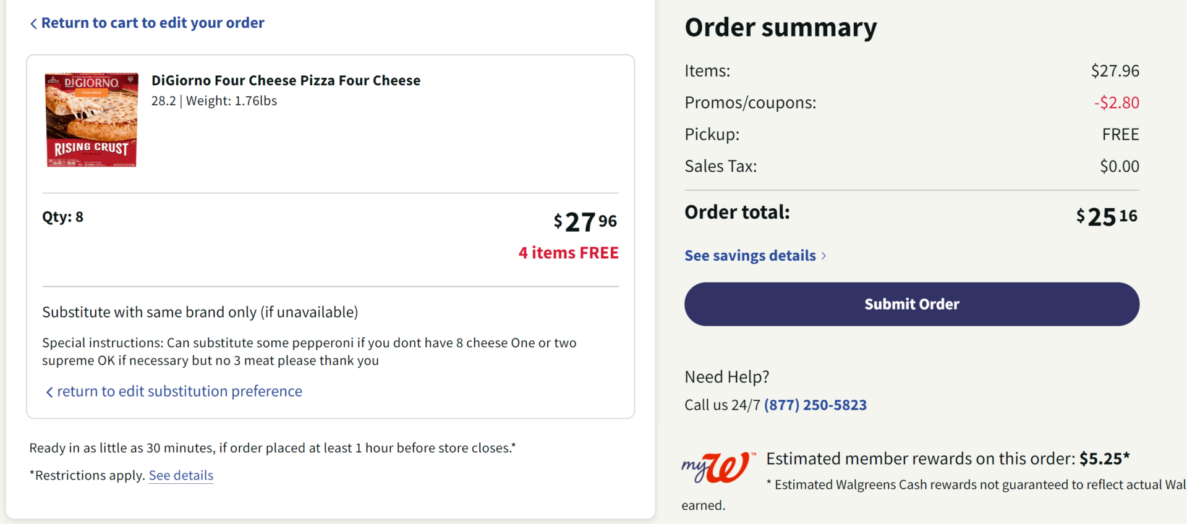The height and width of the screenshot is (524, 1187).
Task: Select the DiGiorno Four Cheese Pizza title
Action: (x=286, y=80)
